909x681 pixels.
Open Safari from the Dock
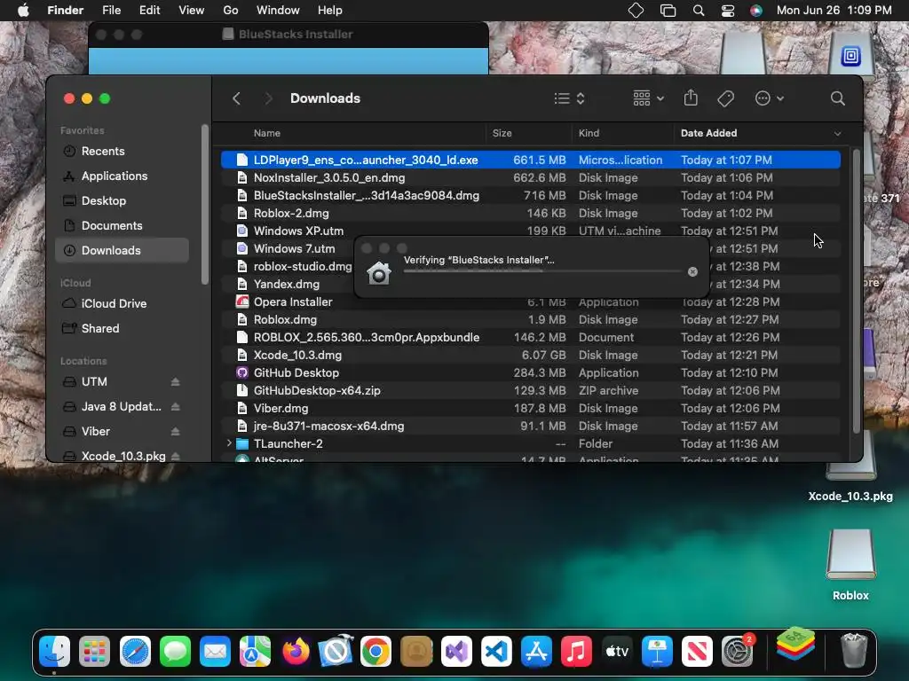(135, 652)
